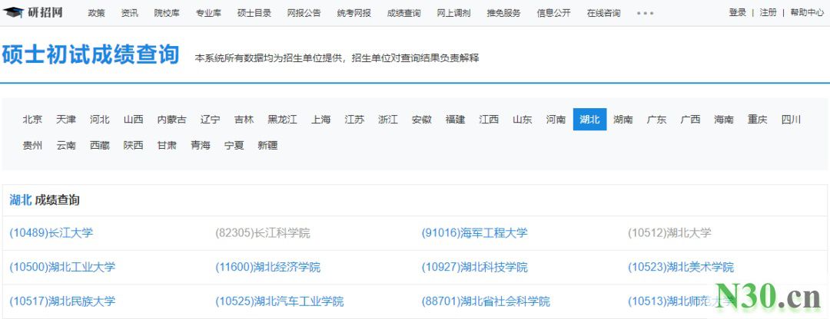Open 推免服务 menu item
Image resolution: width=830 pixels, height=319 pixels.
click(x=503, y=13)
